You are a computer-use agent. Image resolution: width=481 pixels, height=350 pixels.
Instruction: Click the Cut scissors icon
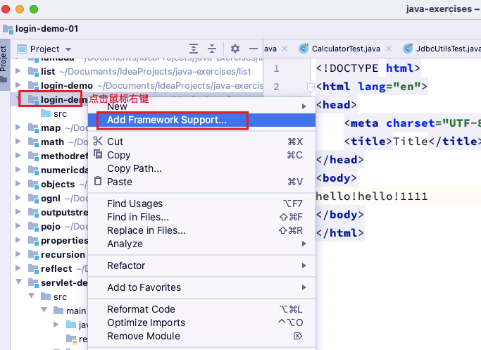[98, 141]
